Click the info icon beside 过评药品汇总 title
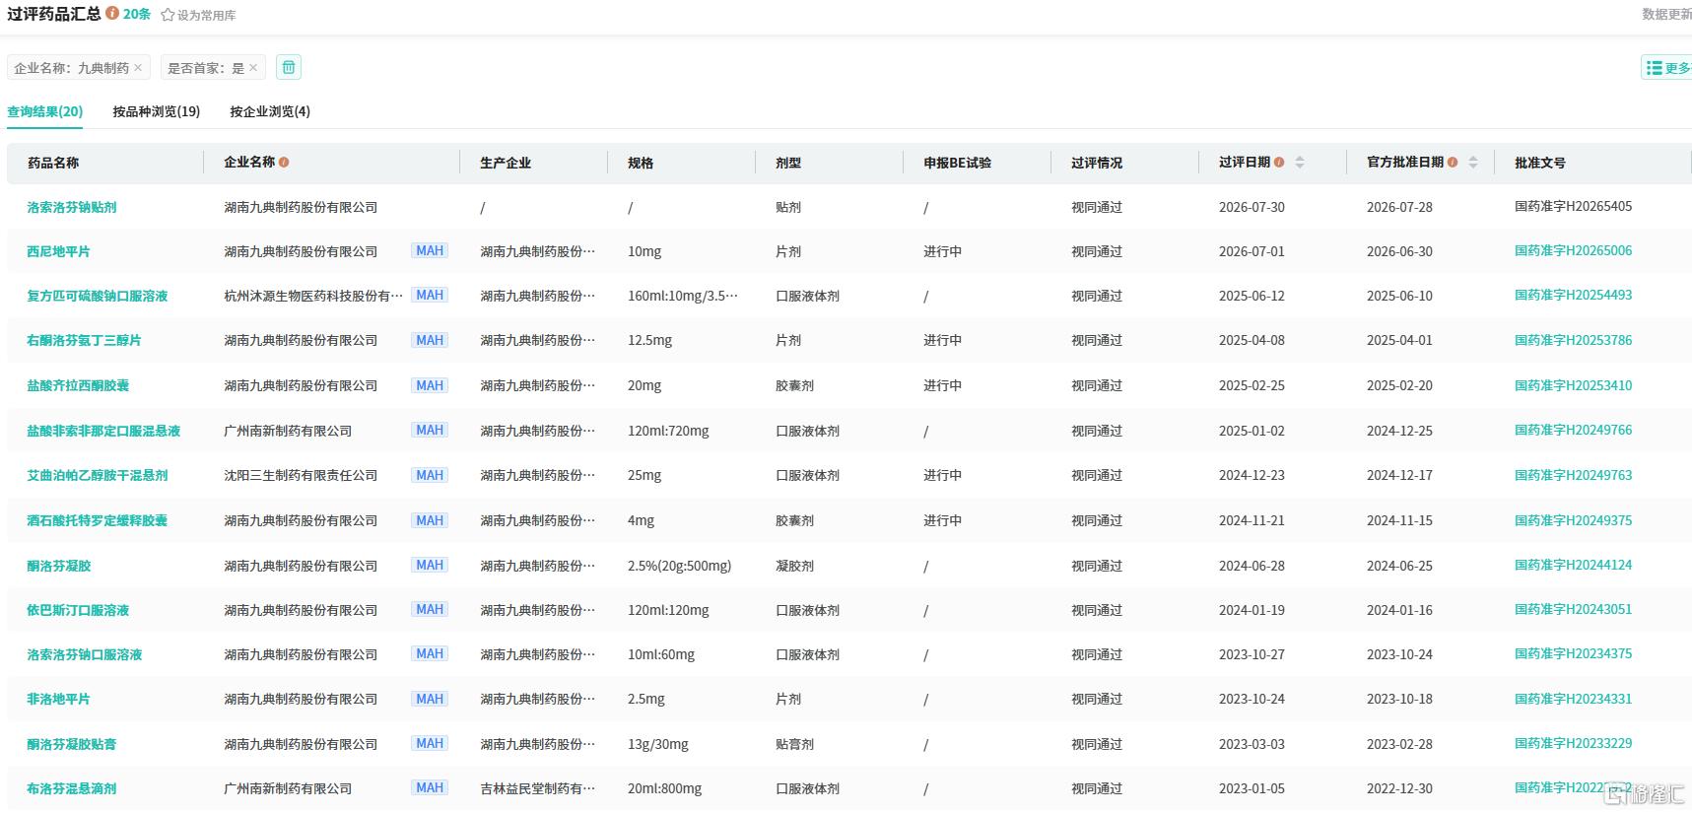Viewport: 1692px width, 813px height. tap(112, 14)
